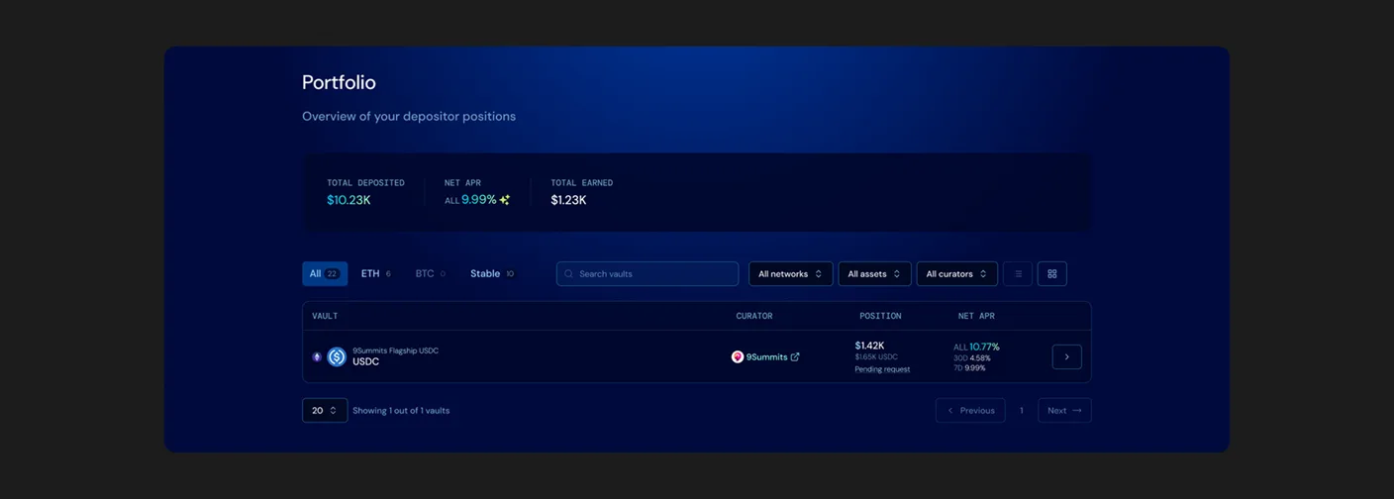Viewport: 1394px width, 499px height.
Task: Click Total Earned $1.23K value
Action: [568, 200]
